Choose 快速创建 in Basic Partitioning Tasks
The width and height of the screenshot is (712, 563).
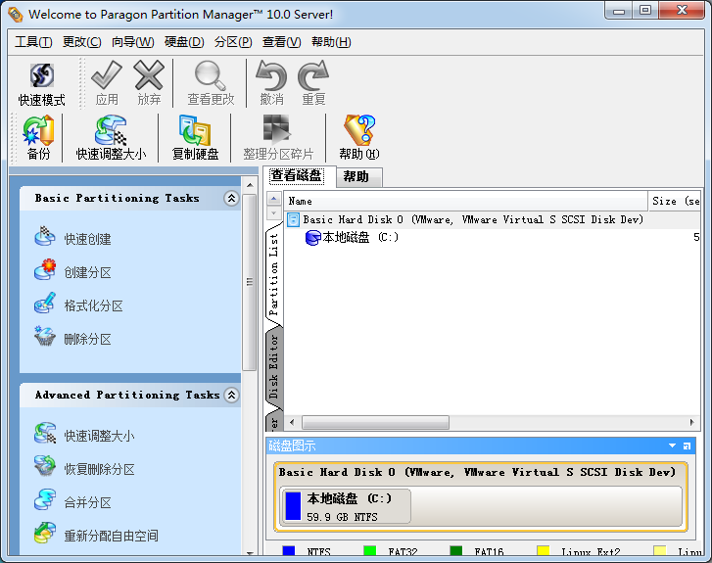[72, 238]
